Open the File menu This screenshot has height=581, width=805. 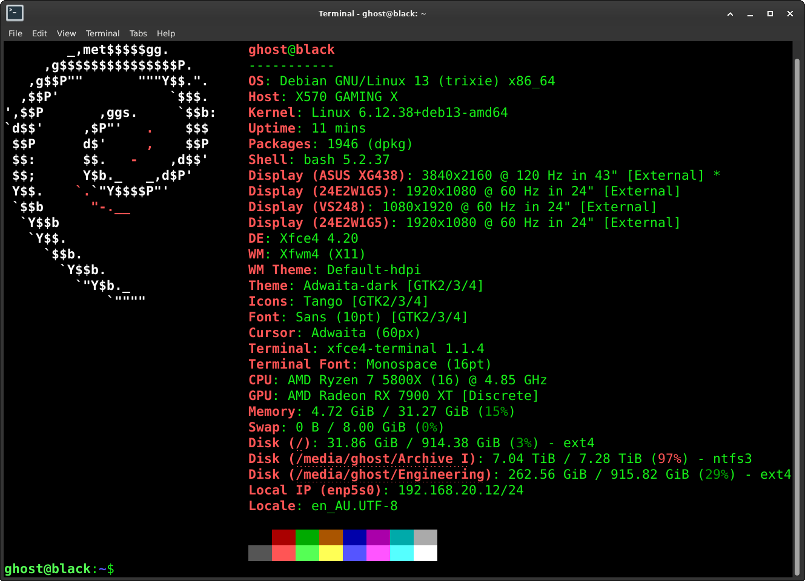pos(15,33)
